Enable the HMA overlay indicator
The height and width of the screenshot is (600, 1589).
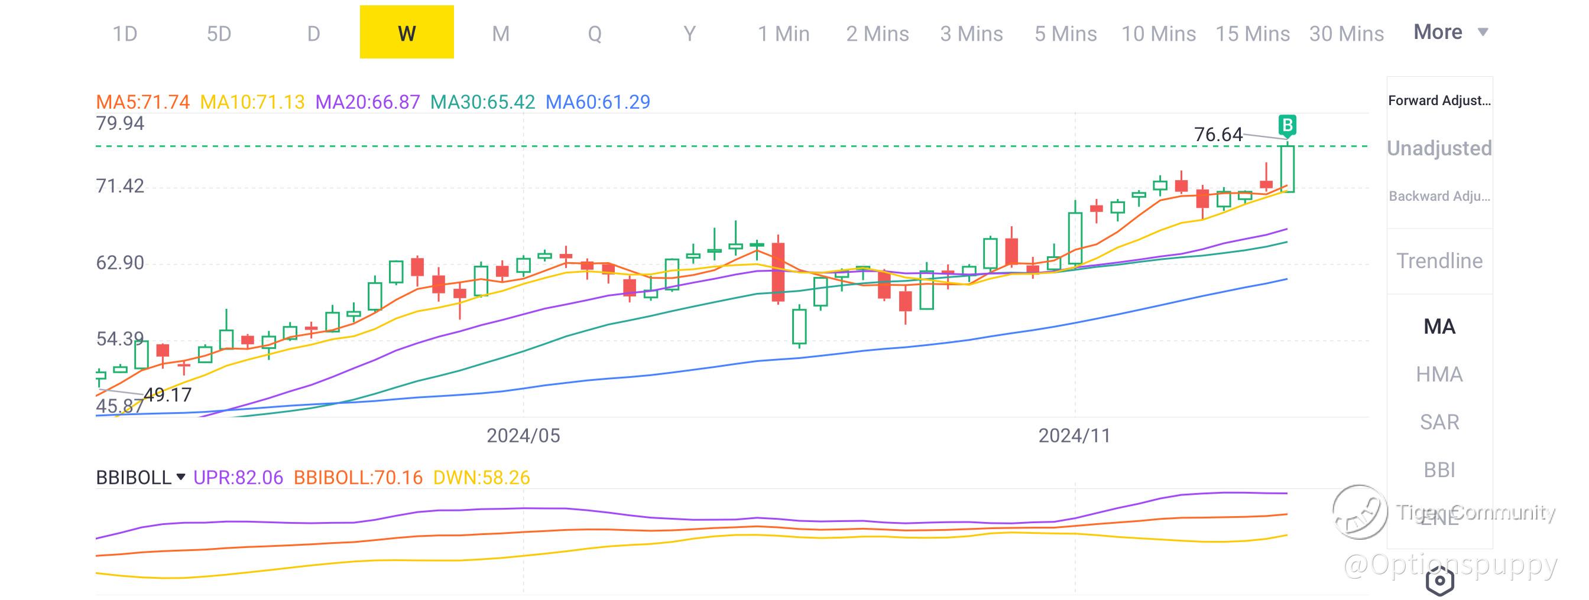coord(1439,374)
